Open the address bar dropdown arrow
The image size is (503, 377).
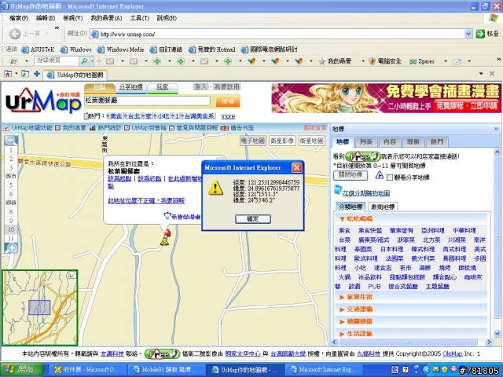(x=468, y=34)
